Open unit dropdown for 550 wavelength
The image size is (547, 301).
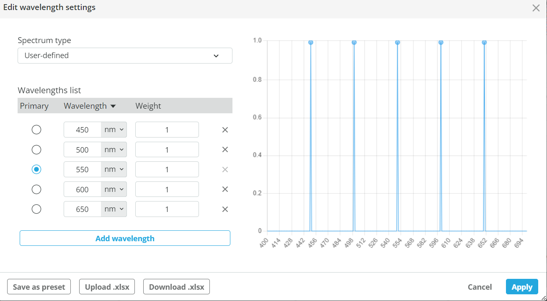tap(114, 169)
